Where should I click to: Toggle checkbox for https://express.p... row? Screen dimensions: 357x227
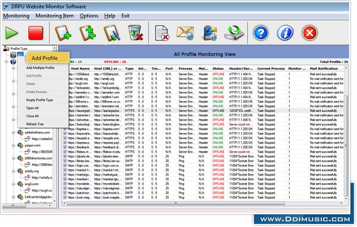pyautogui.click(x=65, y=143)
